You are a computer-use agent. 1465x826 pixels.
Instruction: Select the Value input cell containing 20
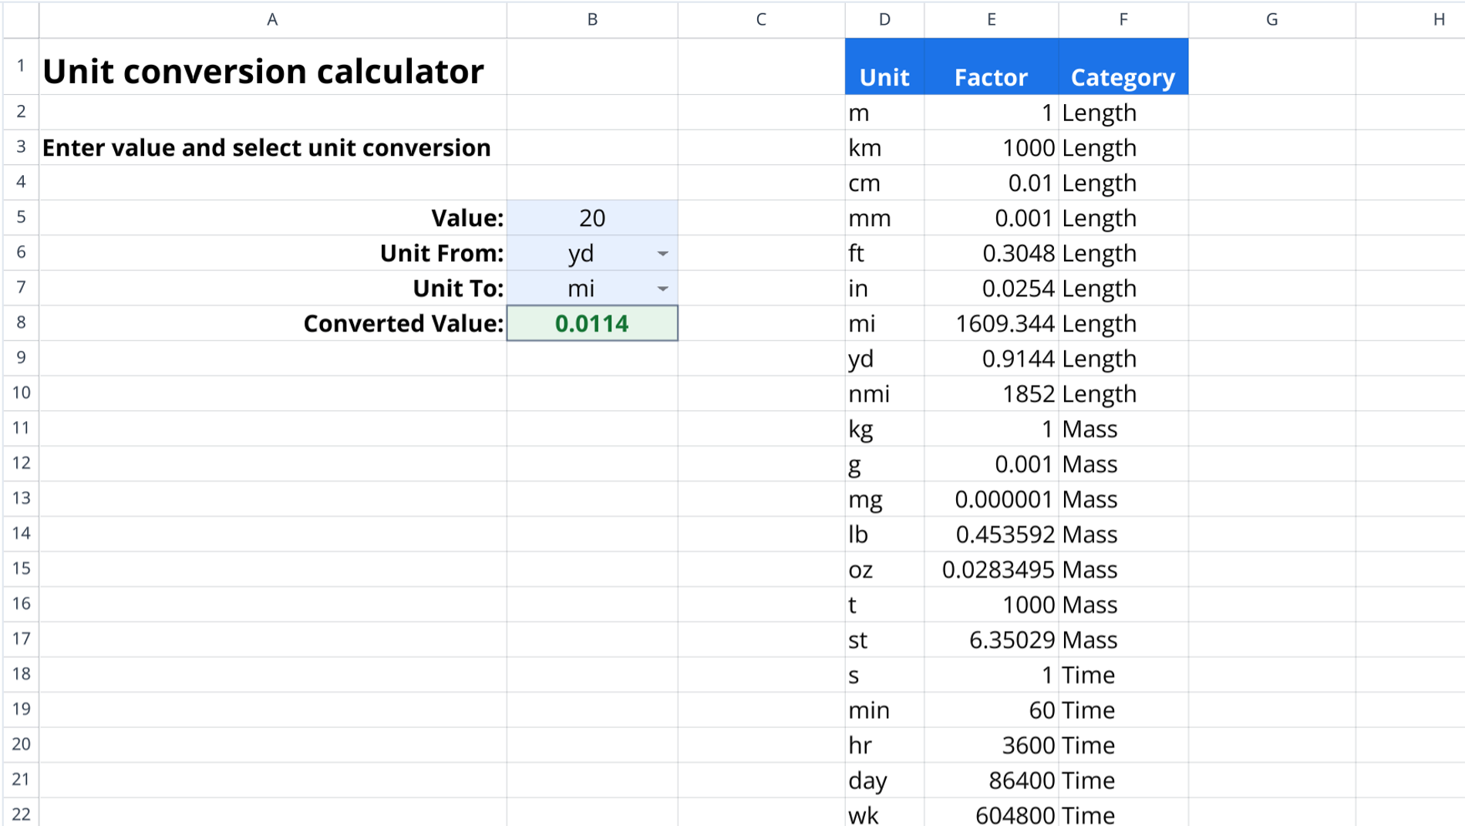pyautogui.click(x=592, y=218)
